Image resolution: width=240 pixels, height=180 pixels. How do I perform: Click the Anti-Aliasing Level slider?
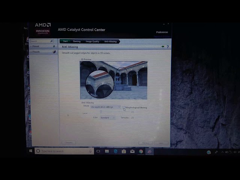pyautogui.click(x=114, y=112)
